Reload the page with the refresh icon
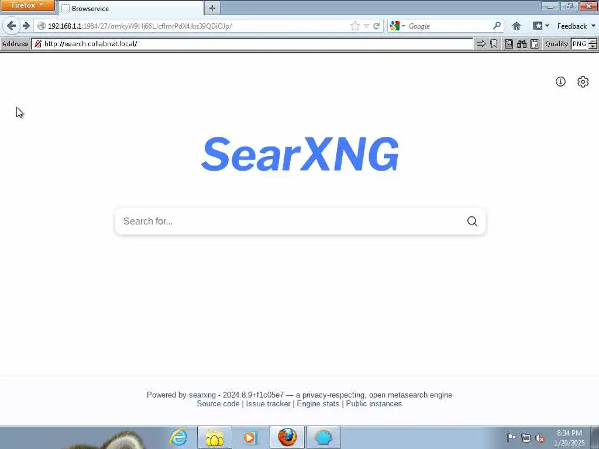The height and width of the screenshot is (449, 599). pyautogui.click(x=376, y=26)
